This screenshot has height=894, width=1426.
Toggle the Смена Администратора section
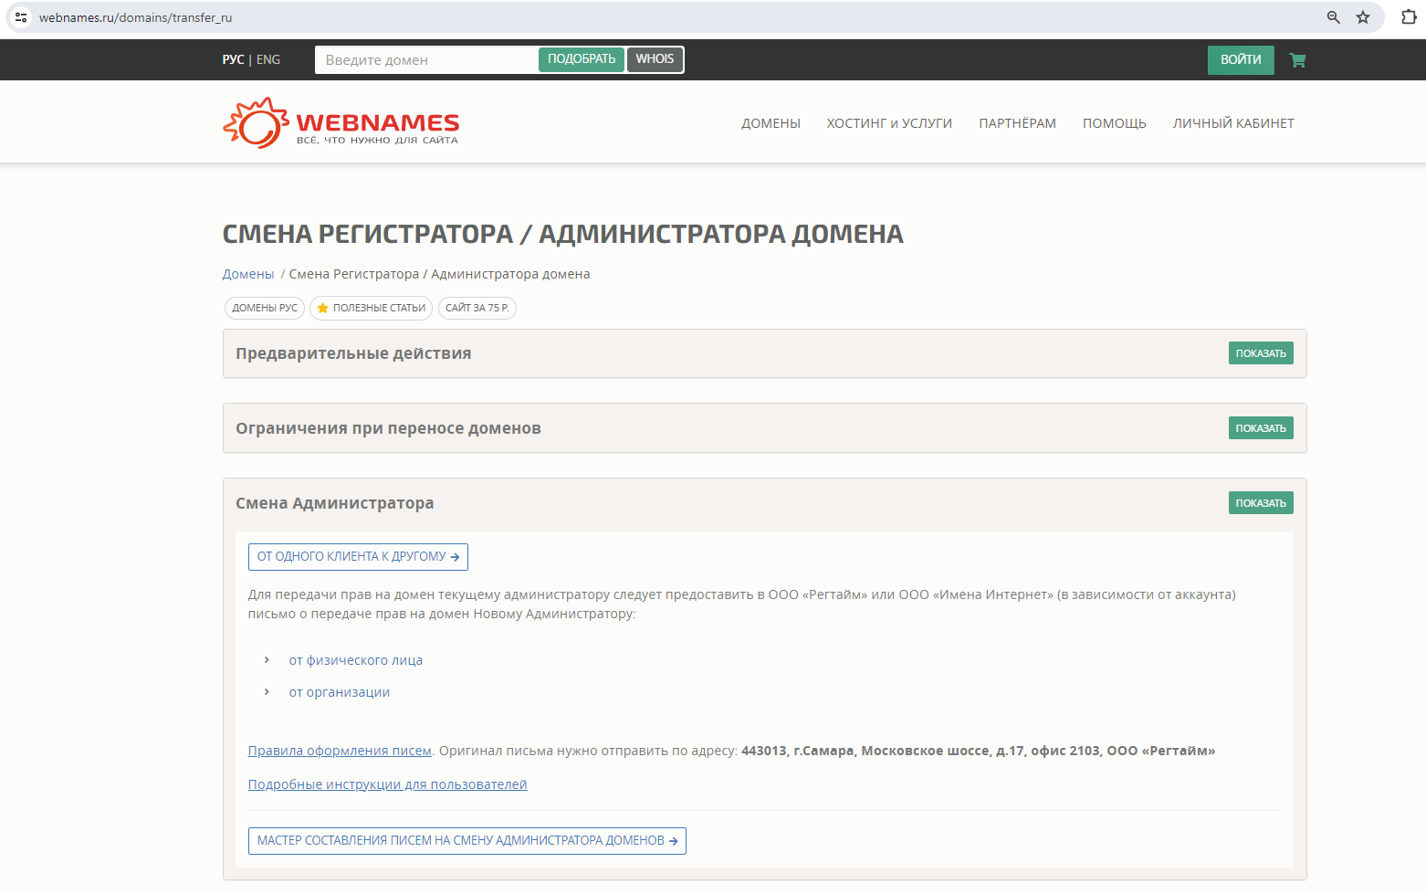tap(1260, 503)
